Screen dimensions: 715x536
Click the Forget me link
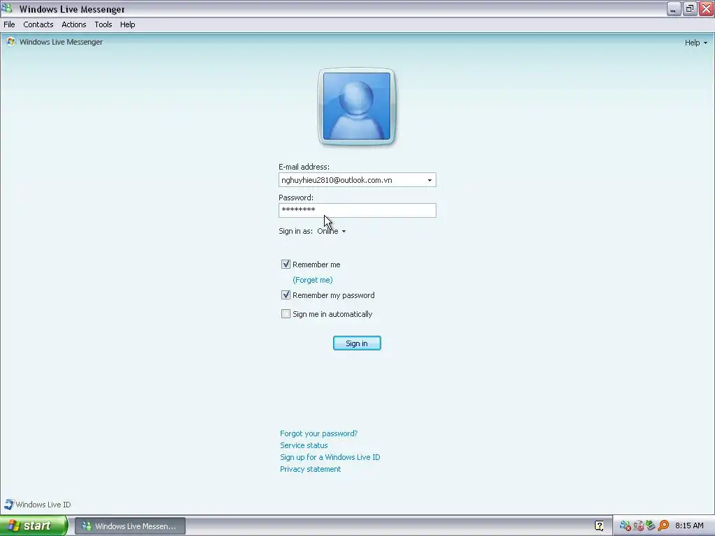coord(313,280)
